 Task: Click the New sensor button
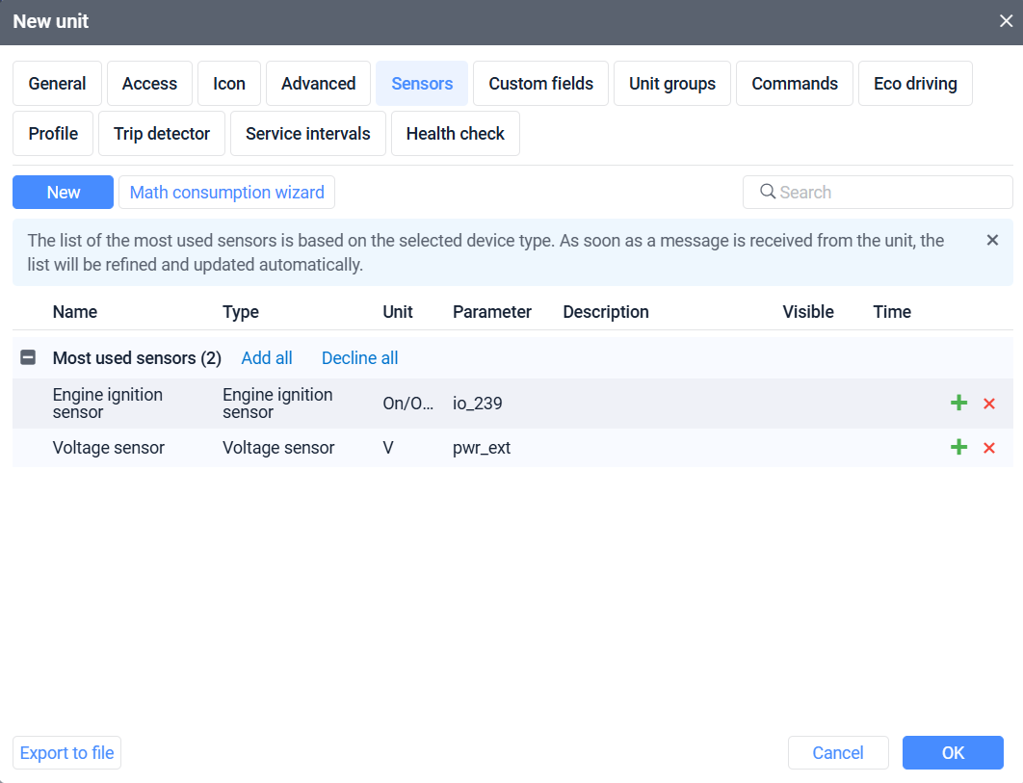64,193
